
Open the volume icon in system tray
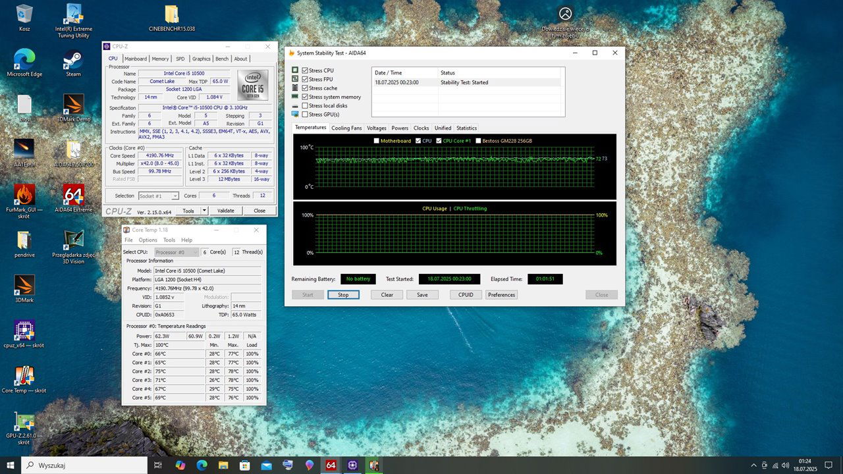click(784, 465)
